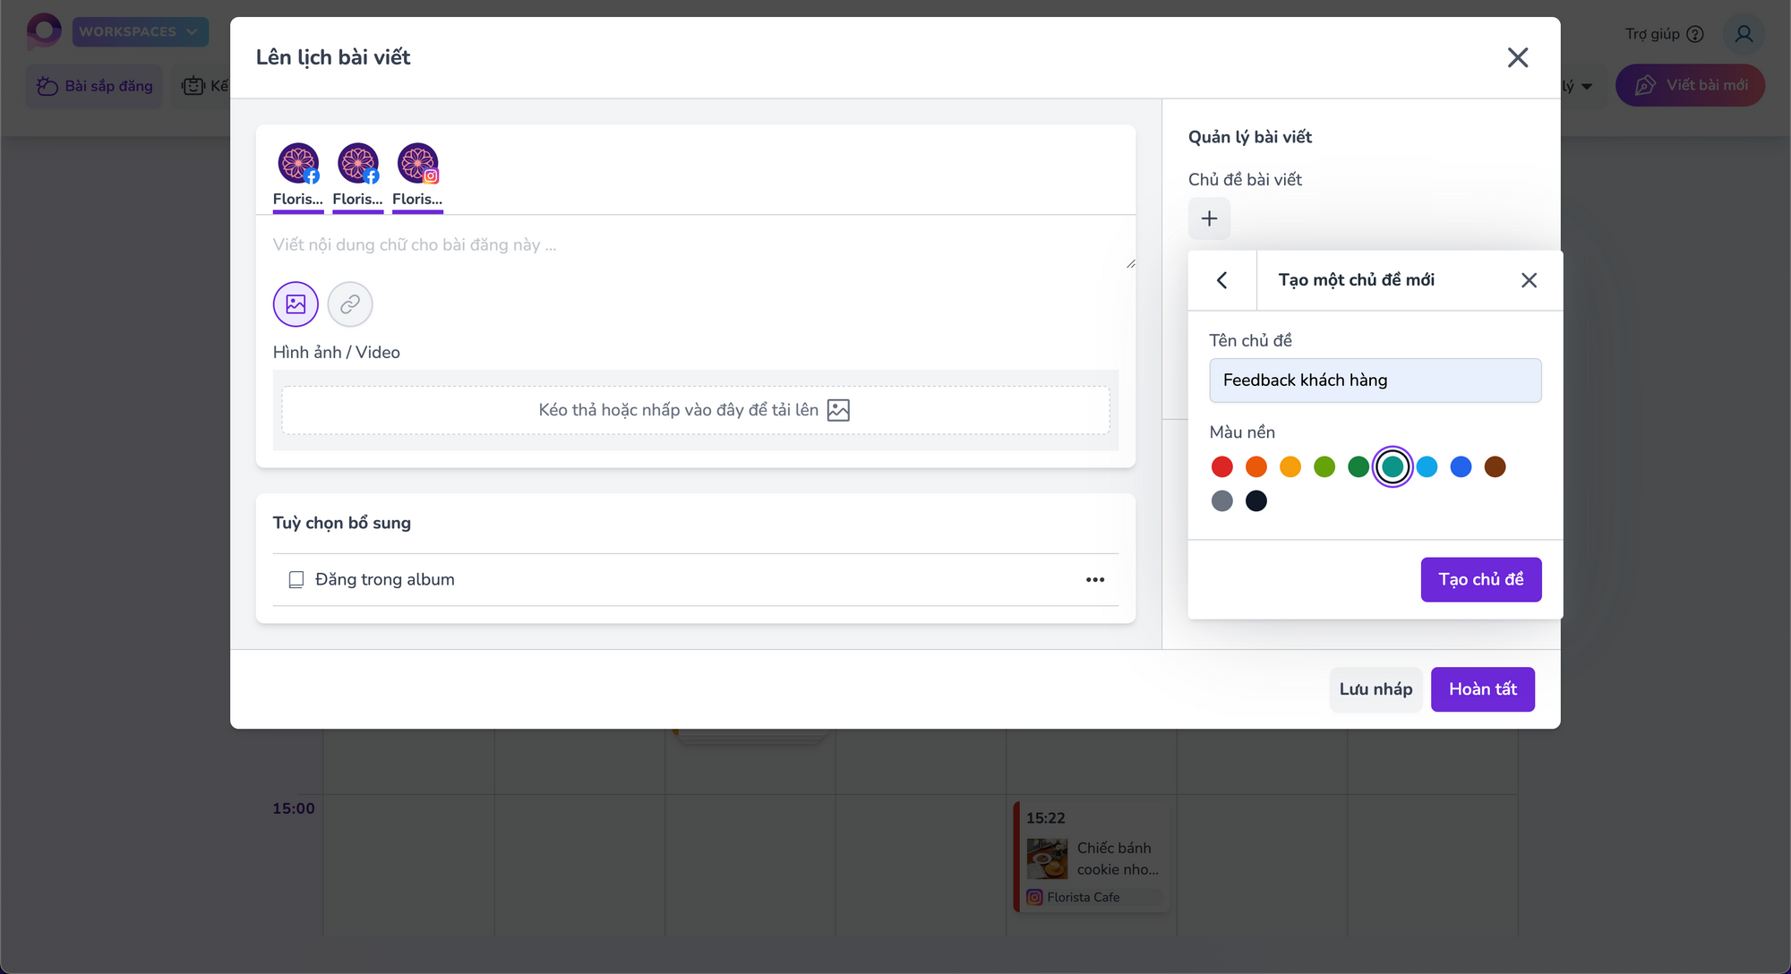Click the Florista Cafe label on post card
Image resolution: width=1791 pixels, height=974 pixels.
[x=1084, y=897]
